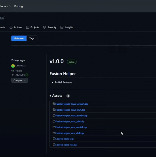Collapse the Assets disclosure triangle
Viewport: 156px width, 157px height.
50,96
